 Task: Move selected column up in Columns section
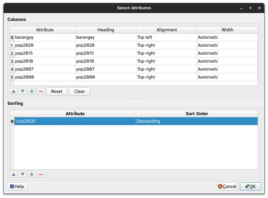point(14,91)
